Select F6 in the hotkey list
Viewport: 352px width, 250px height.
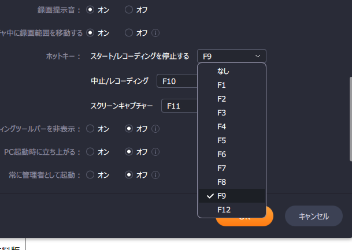point(232,155)
